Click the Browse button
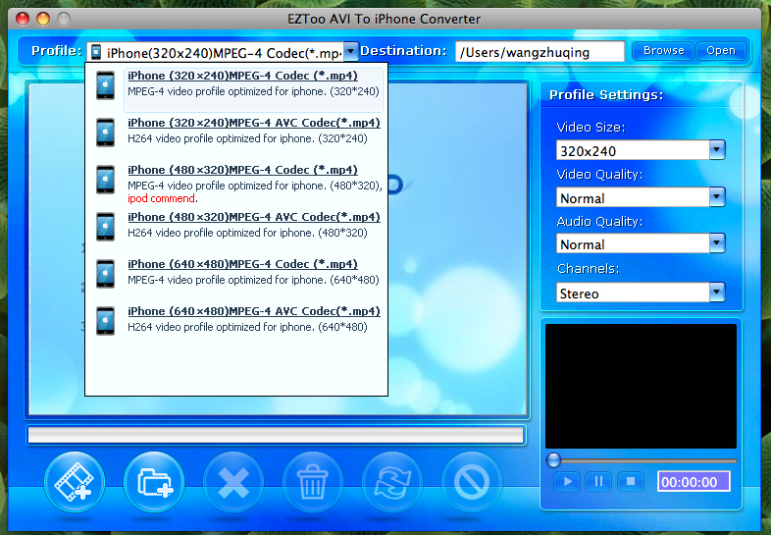This screenshot has width=771, height=535. [663, 51]
